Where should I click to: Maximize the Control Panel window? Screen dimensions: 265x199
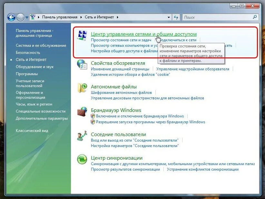242,6
